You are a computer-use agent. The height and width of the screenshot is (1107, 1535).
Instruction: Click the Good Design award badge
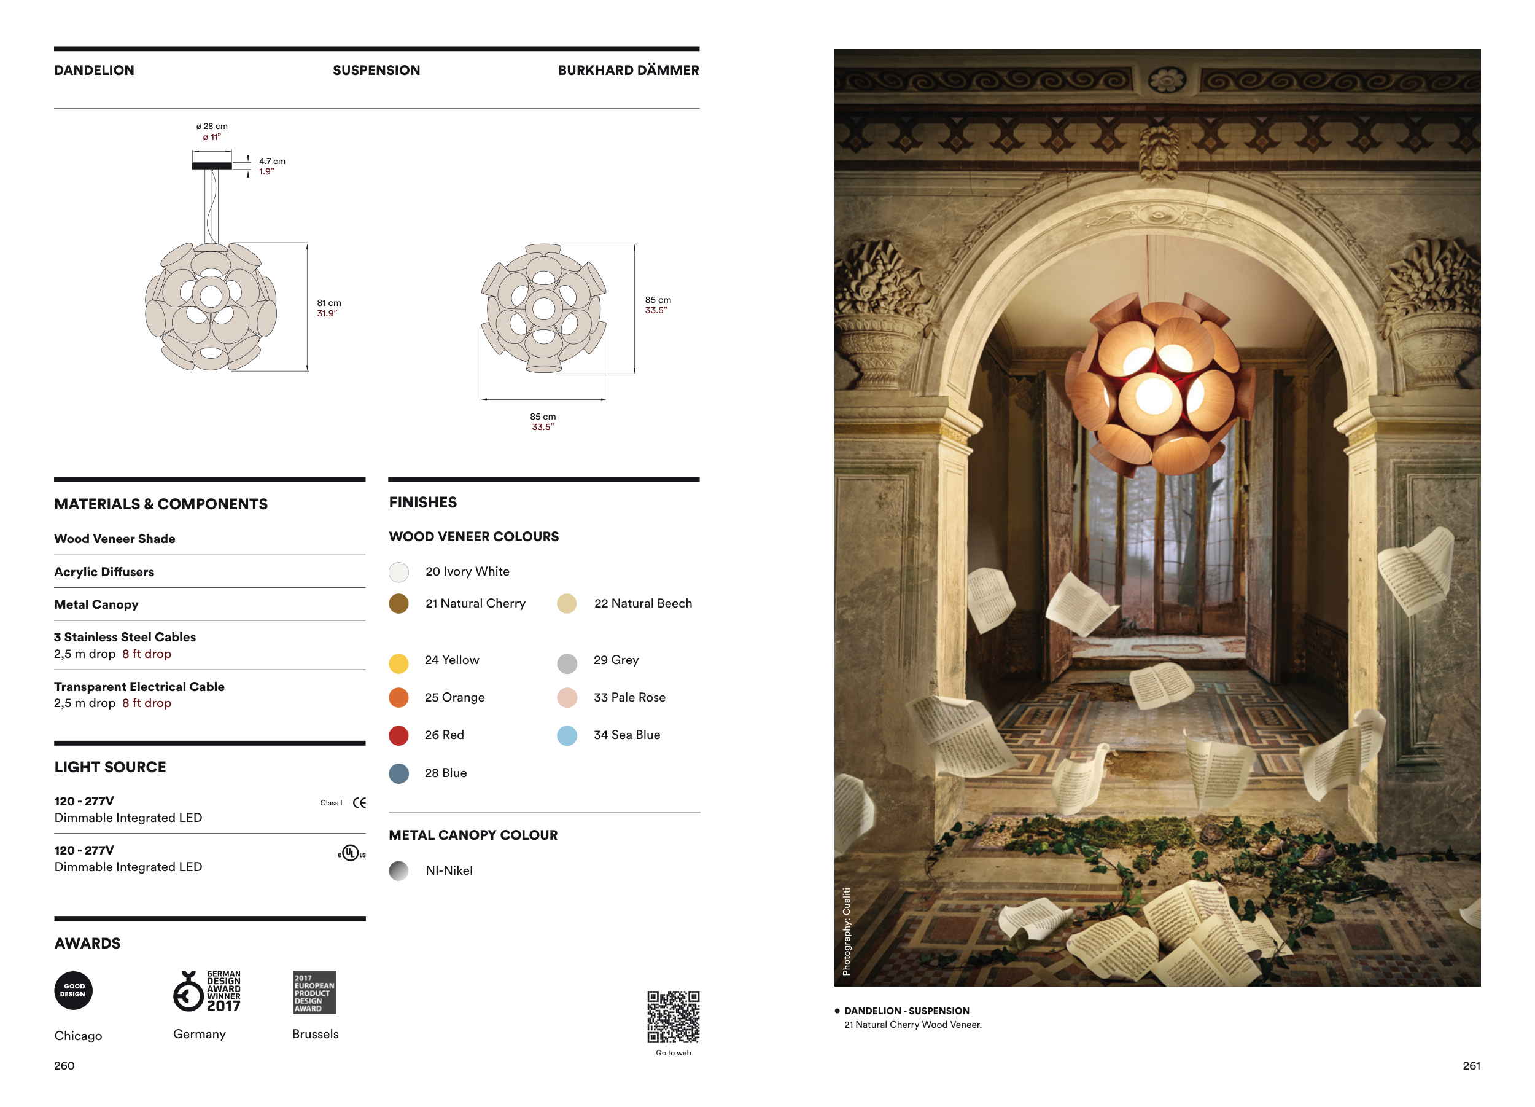tap(73, 990)
